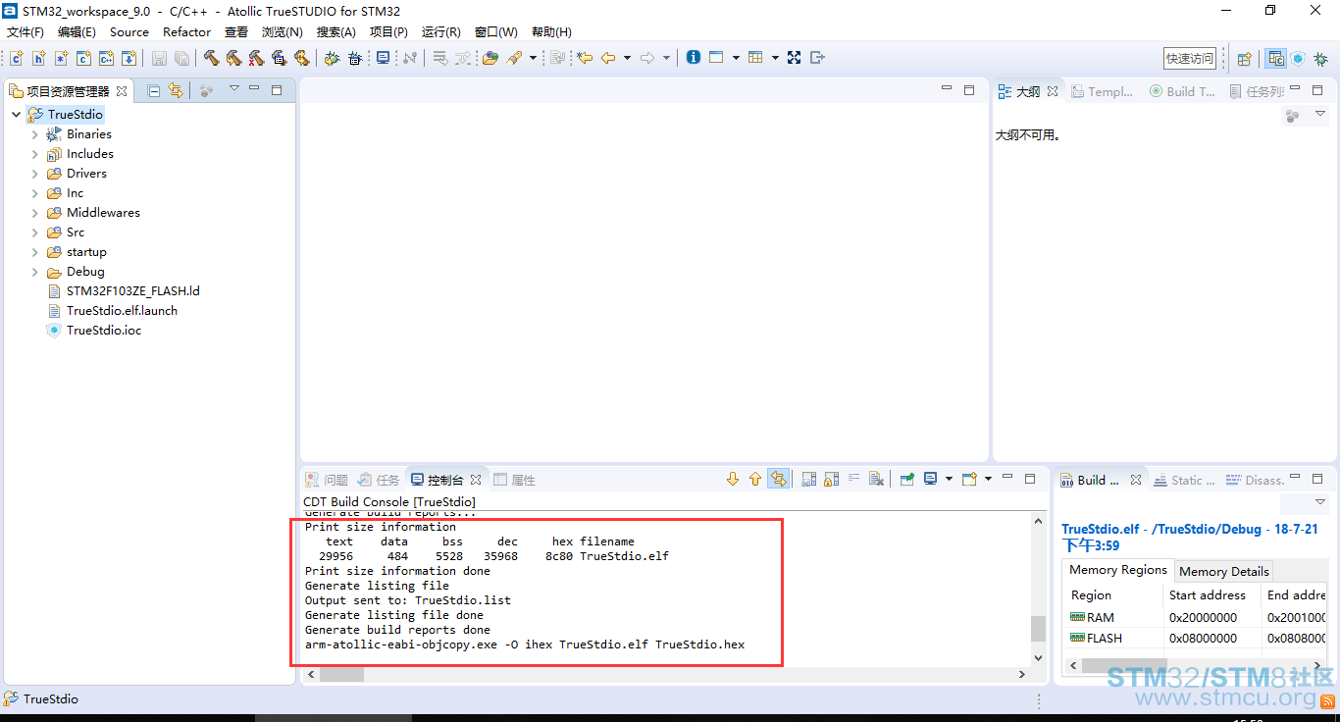Expand the Binaries folder
Screen dimensions: 1340x722
(35, 134)
